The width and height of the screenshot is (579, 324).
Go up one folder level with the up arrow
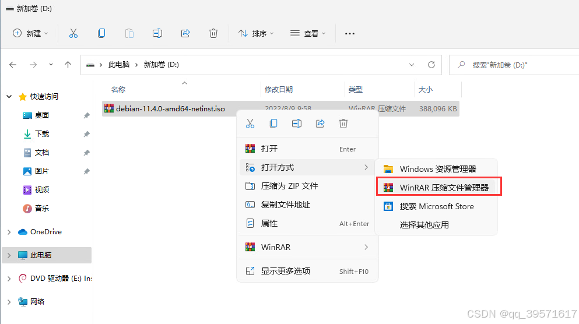(68, 65)
